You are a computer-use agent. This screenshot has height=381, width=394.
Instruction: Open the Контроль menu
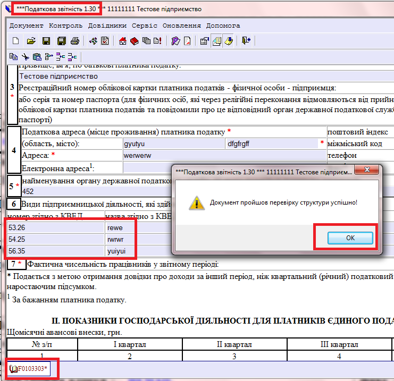tap(65, 26)
